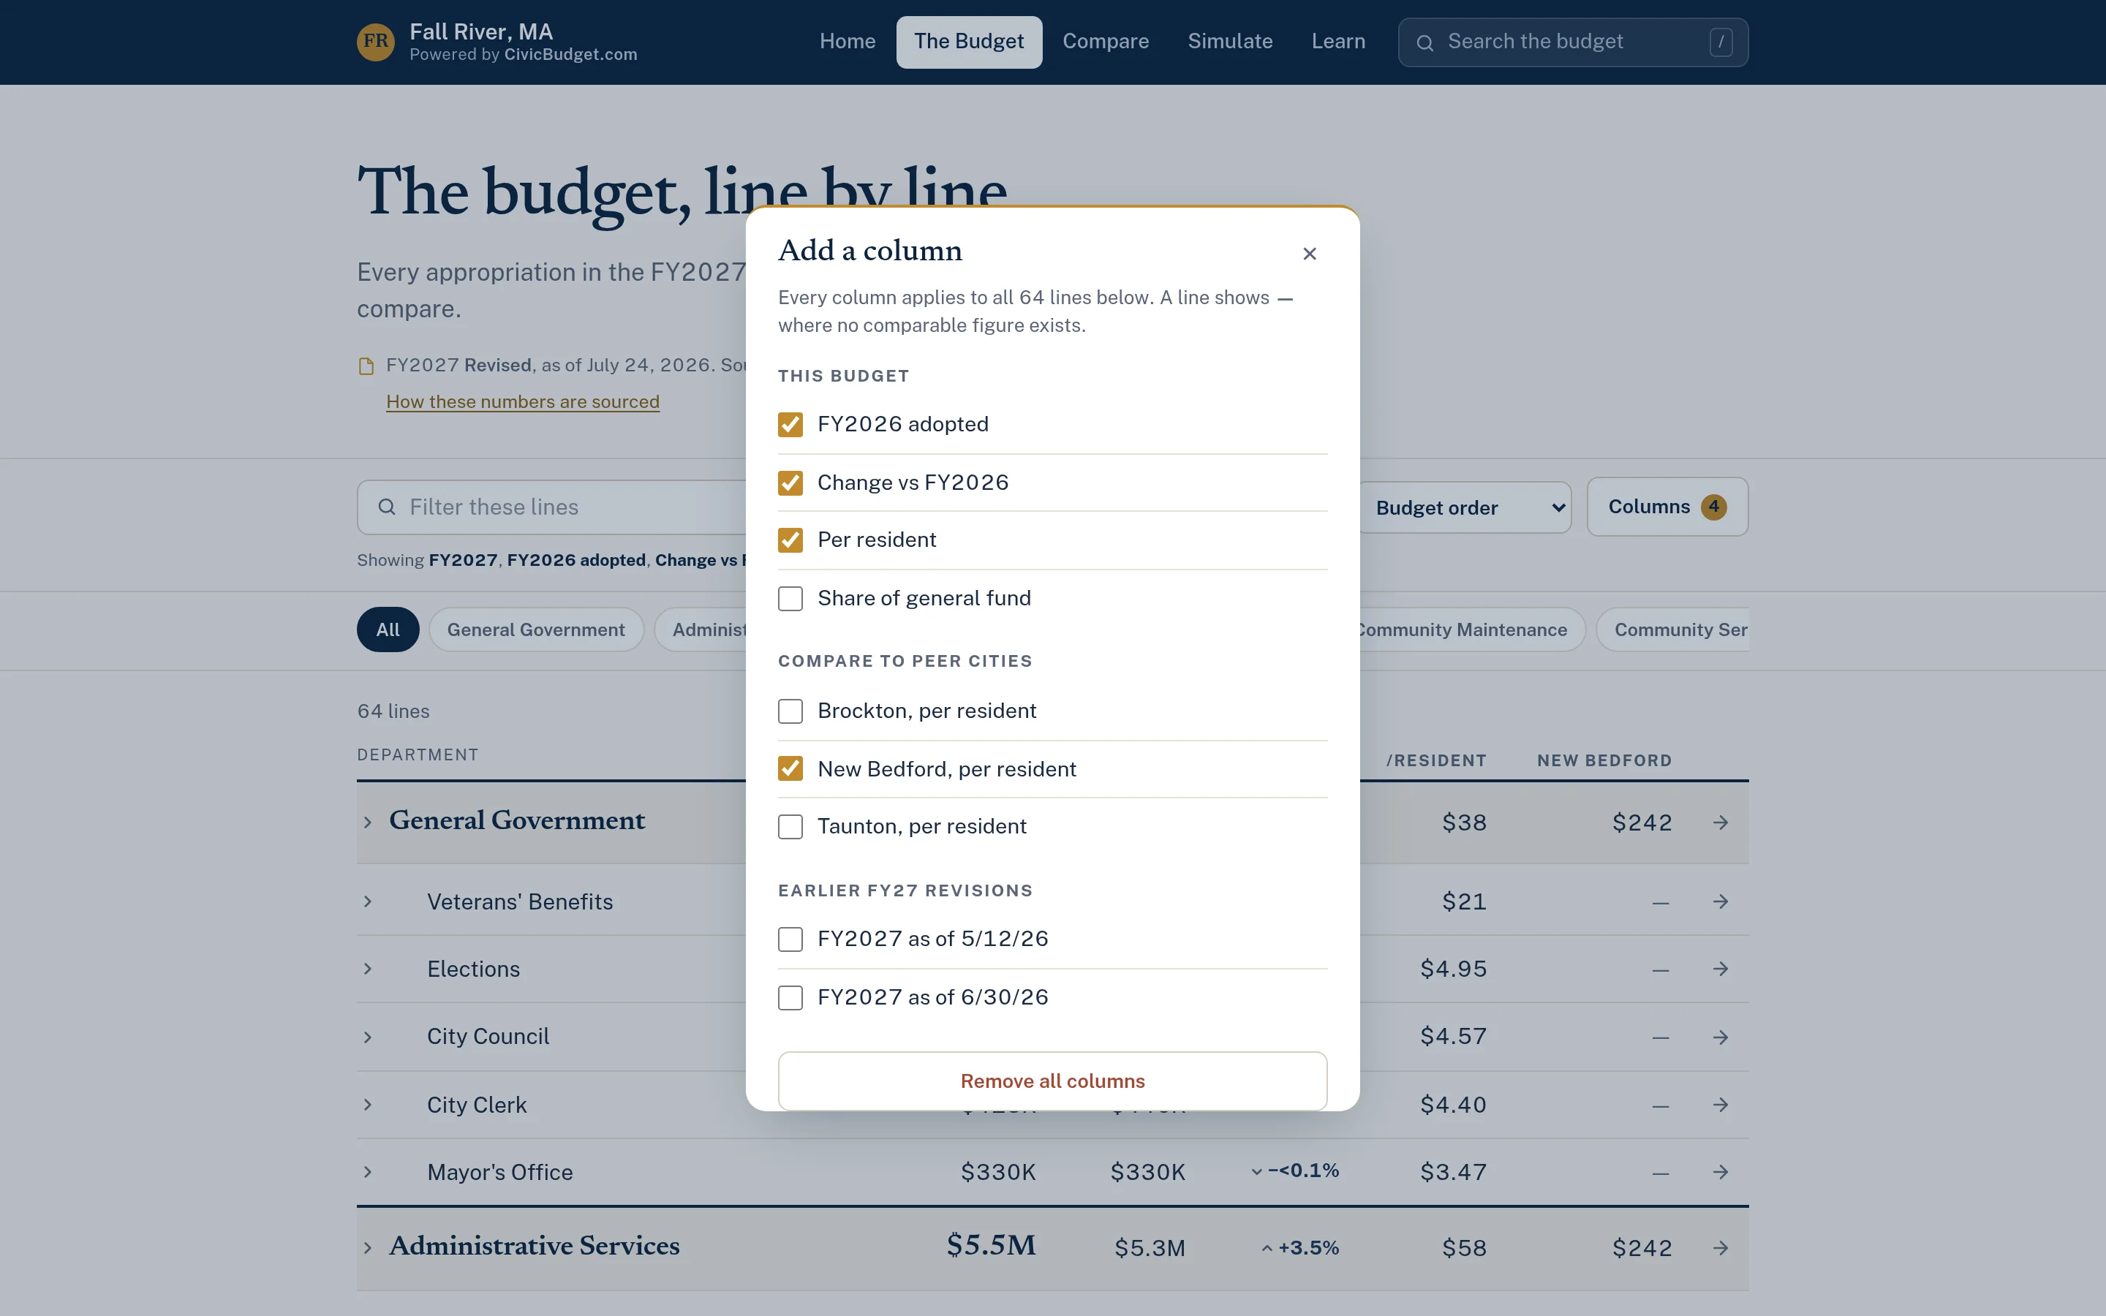Open Veterans' Benefits detail arrow
2106x1316 pixels.
click(1721, 901)
